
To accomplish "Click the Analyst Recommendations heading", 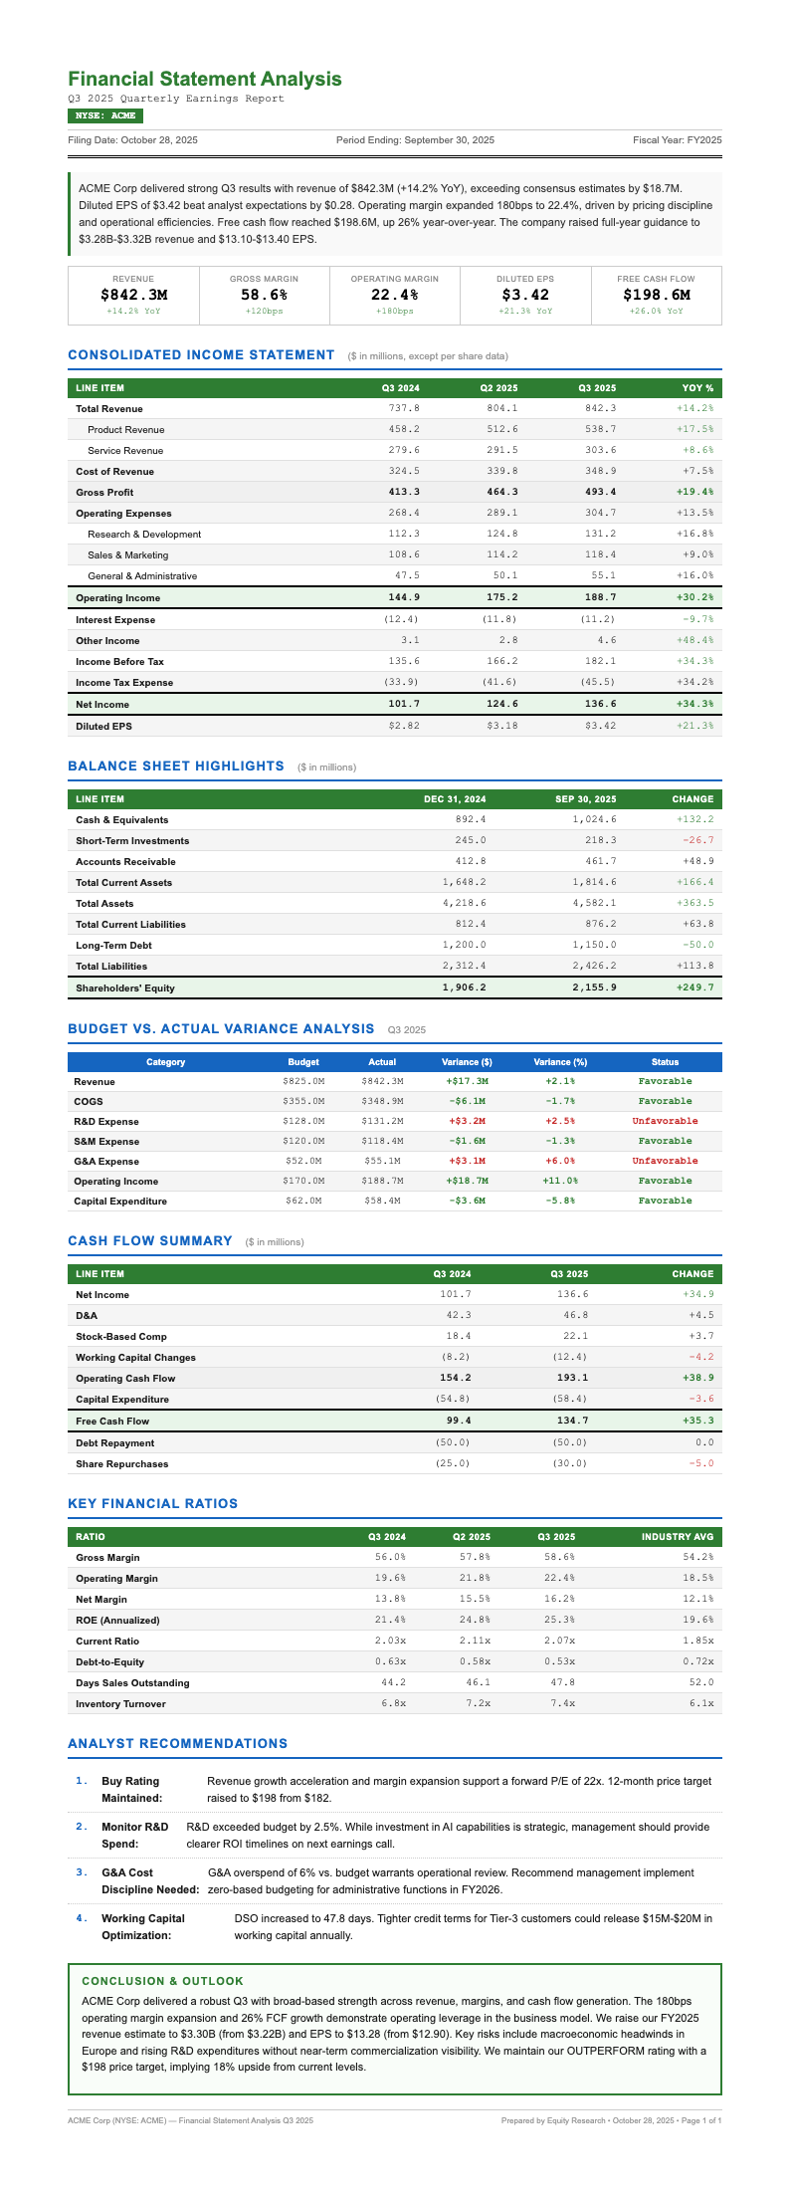I will pyautogui.click(x=178, y=1743).
